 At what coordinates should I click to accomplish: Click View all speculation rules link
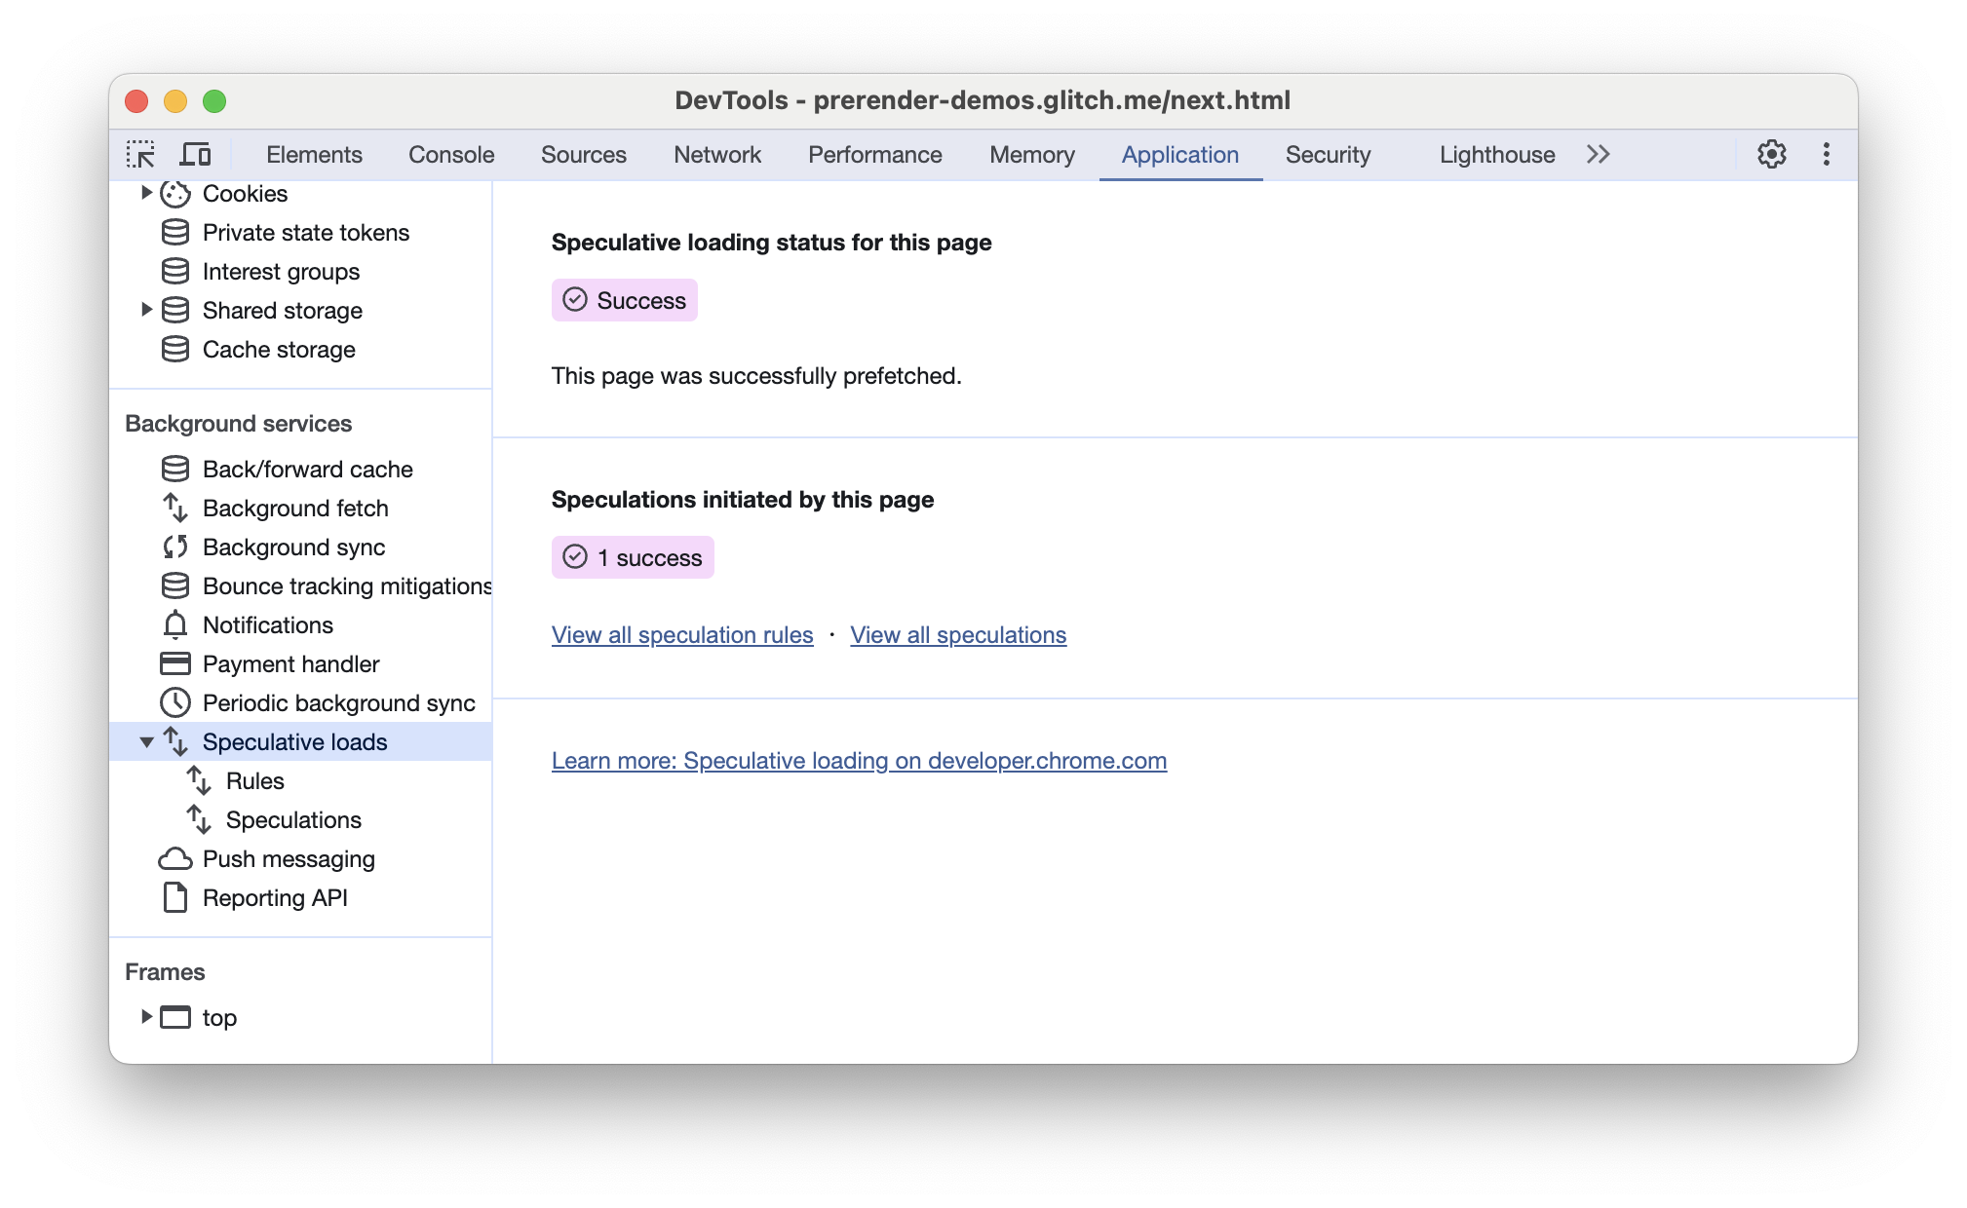pos(683,635)
